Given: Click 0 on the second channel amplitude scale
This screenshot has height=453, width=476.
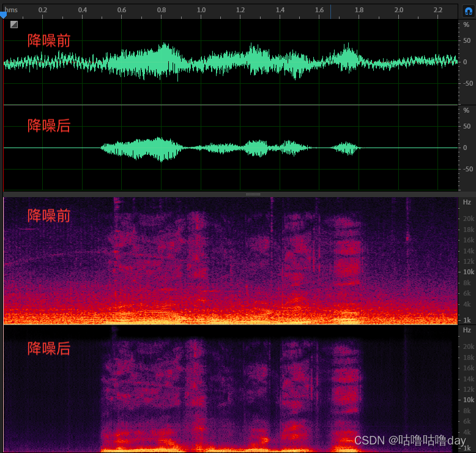Looking at the screenshot, I should point(465,148).
